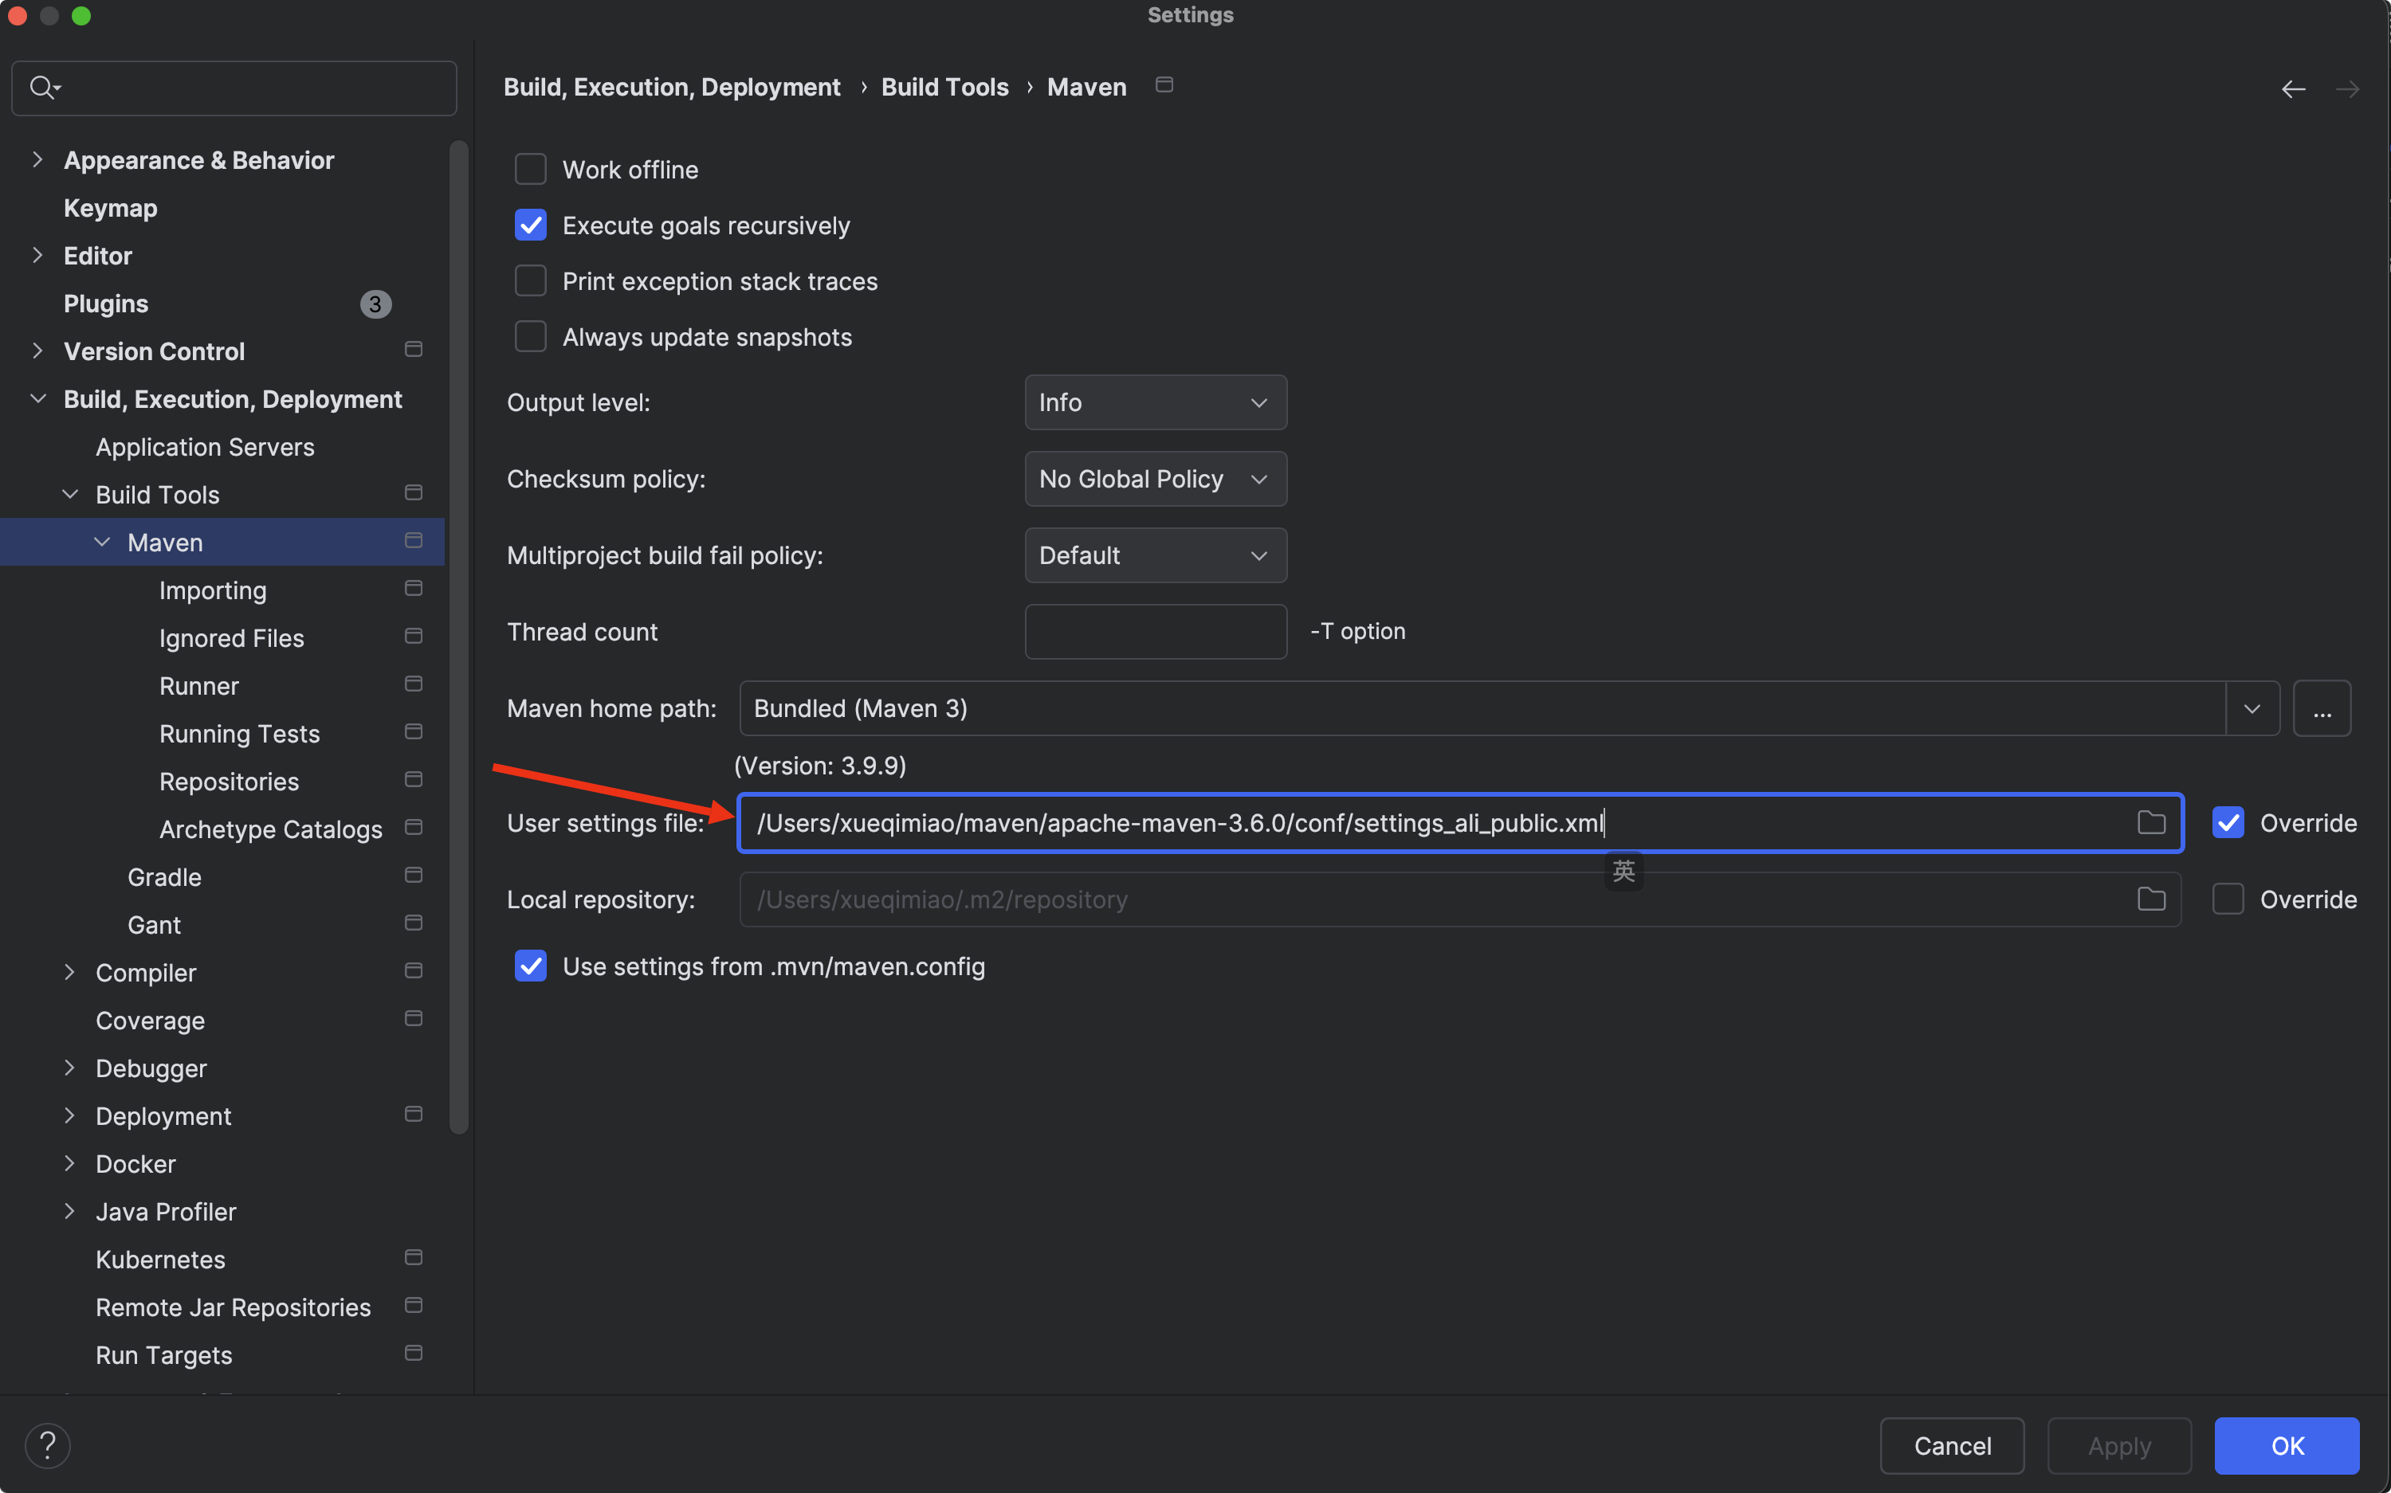Image resolution: width=2391 pixels, height=1493 pixels.
Task: Open the Output level dropdown
Action: coord(1155,403)
